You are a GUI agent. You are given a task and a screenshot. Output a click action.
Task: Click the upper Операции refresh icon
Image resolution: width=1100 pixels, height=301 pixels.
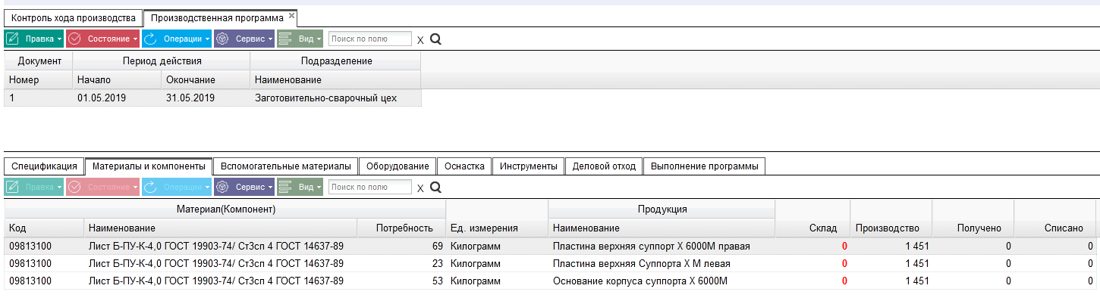pos(151,39)
